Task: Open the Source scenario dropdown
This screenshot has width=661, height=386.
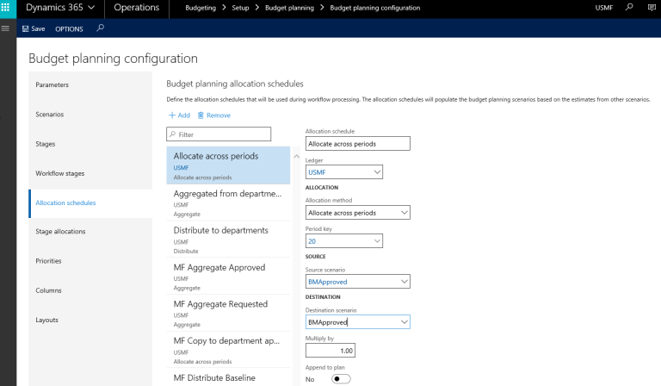Action: click(x=404, y=281)
